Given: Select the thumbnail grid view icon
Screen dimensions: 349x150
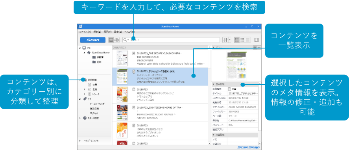Looking at the screenshot, I should click(x=242, y=40).
